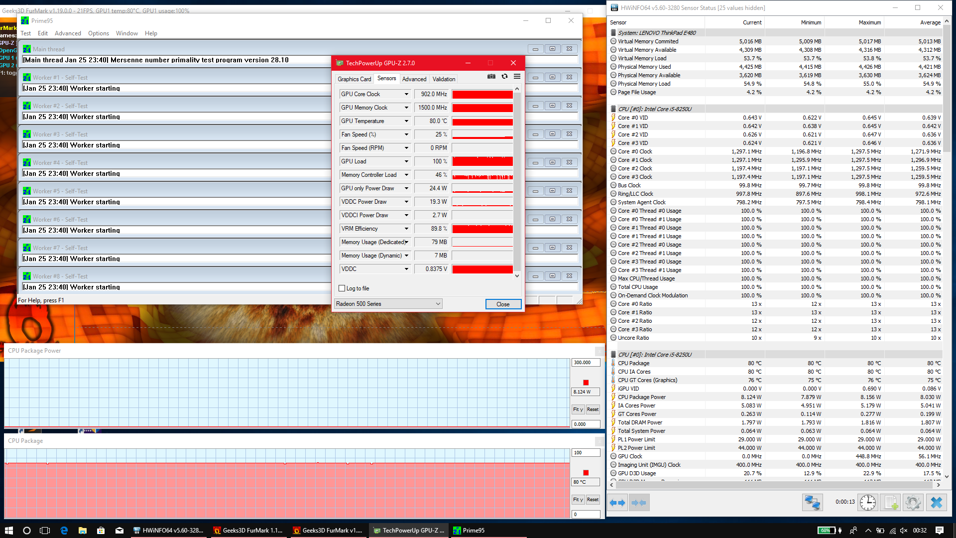Open the GPU-Z hamburger menu icon
The height and width of the screenshot is (538, 956).
coord(517,77)
